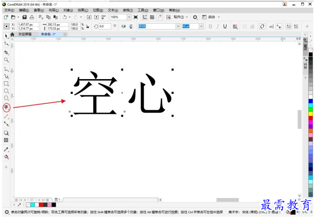The width and height of the screenshot is (315, 219).
Task: Click the rotation angle field
Action: point(105,26)
